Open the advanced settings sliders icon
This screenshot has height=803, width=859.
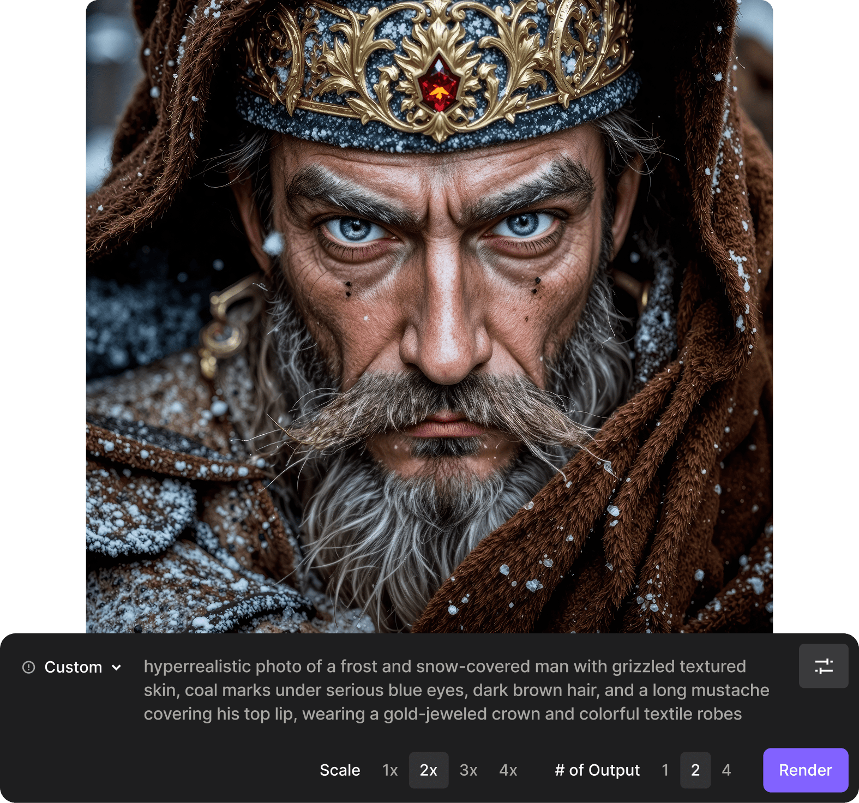(x=823, y=666)
